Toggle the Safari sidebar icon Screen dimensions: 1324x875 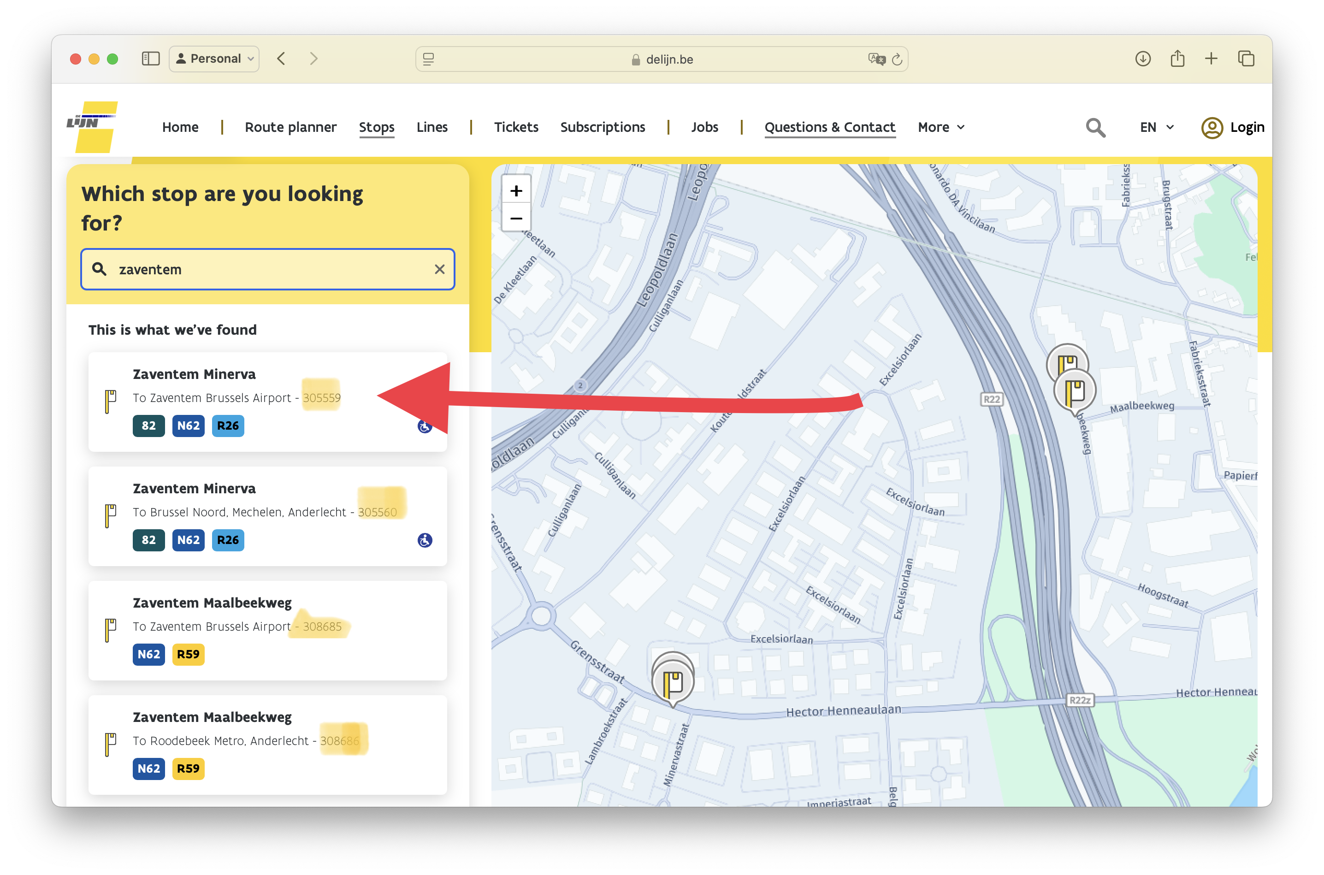pyautogui.click(x=151, y=59)
